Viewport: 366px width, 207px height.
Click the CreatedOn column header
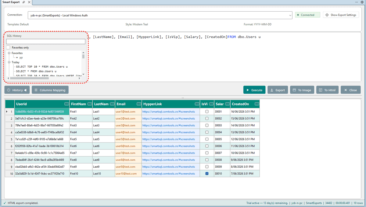tap(245, 104)
